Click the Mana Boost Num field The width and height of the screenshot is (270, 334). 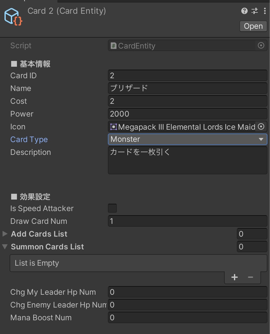pyautogui.click(x=187, y=318)
